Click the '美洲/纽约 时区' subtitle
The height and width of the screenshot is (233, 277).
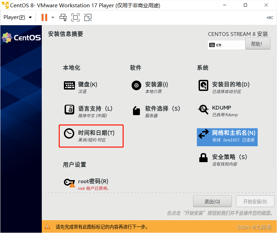pyautogui.click(x=92, y=140)
